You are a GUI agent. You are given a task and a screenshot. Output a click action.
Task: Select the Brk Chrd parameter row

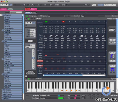click(x=40, y=61)
